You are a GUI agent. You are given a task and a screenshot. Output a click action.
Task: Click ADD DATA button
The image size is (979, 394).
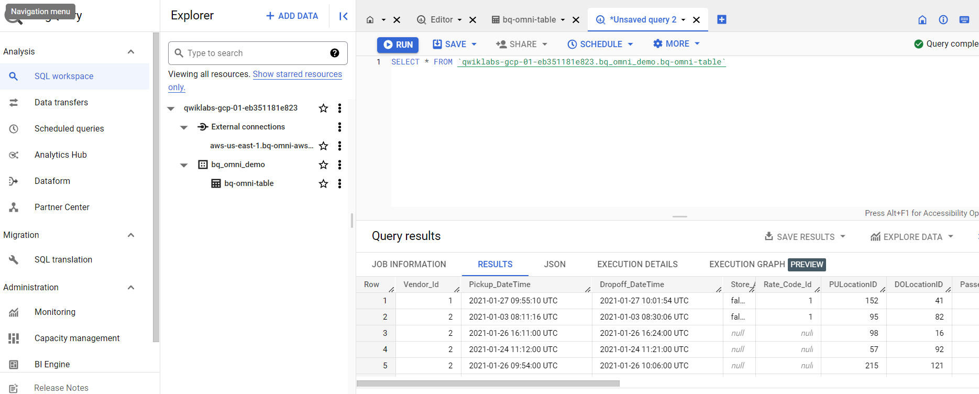(292, 16)
